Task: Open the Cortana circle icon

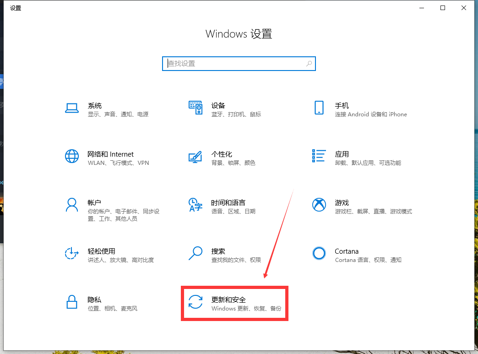Action: point(319,253)
